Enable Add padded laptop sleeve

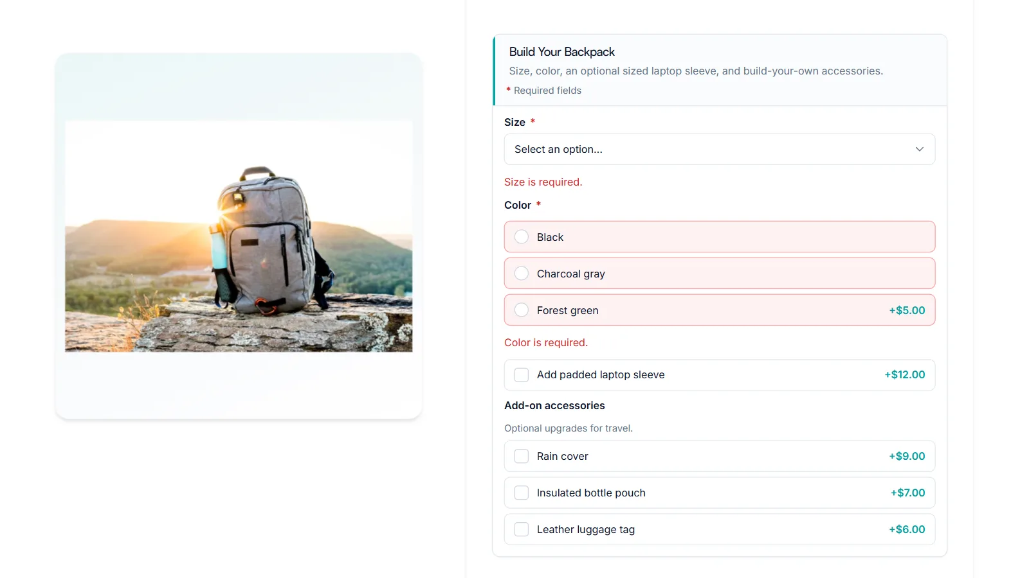point(719,375)
